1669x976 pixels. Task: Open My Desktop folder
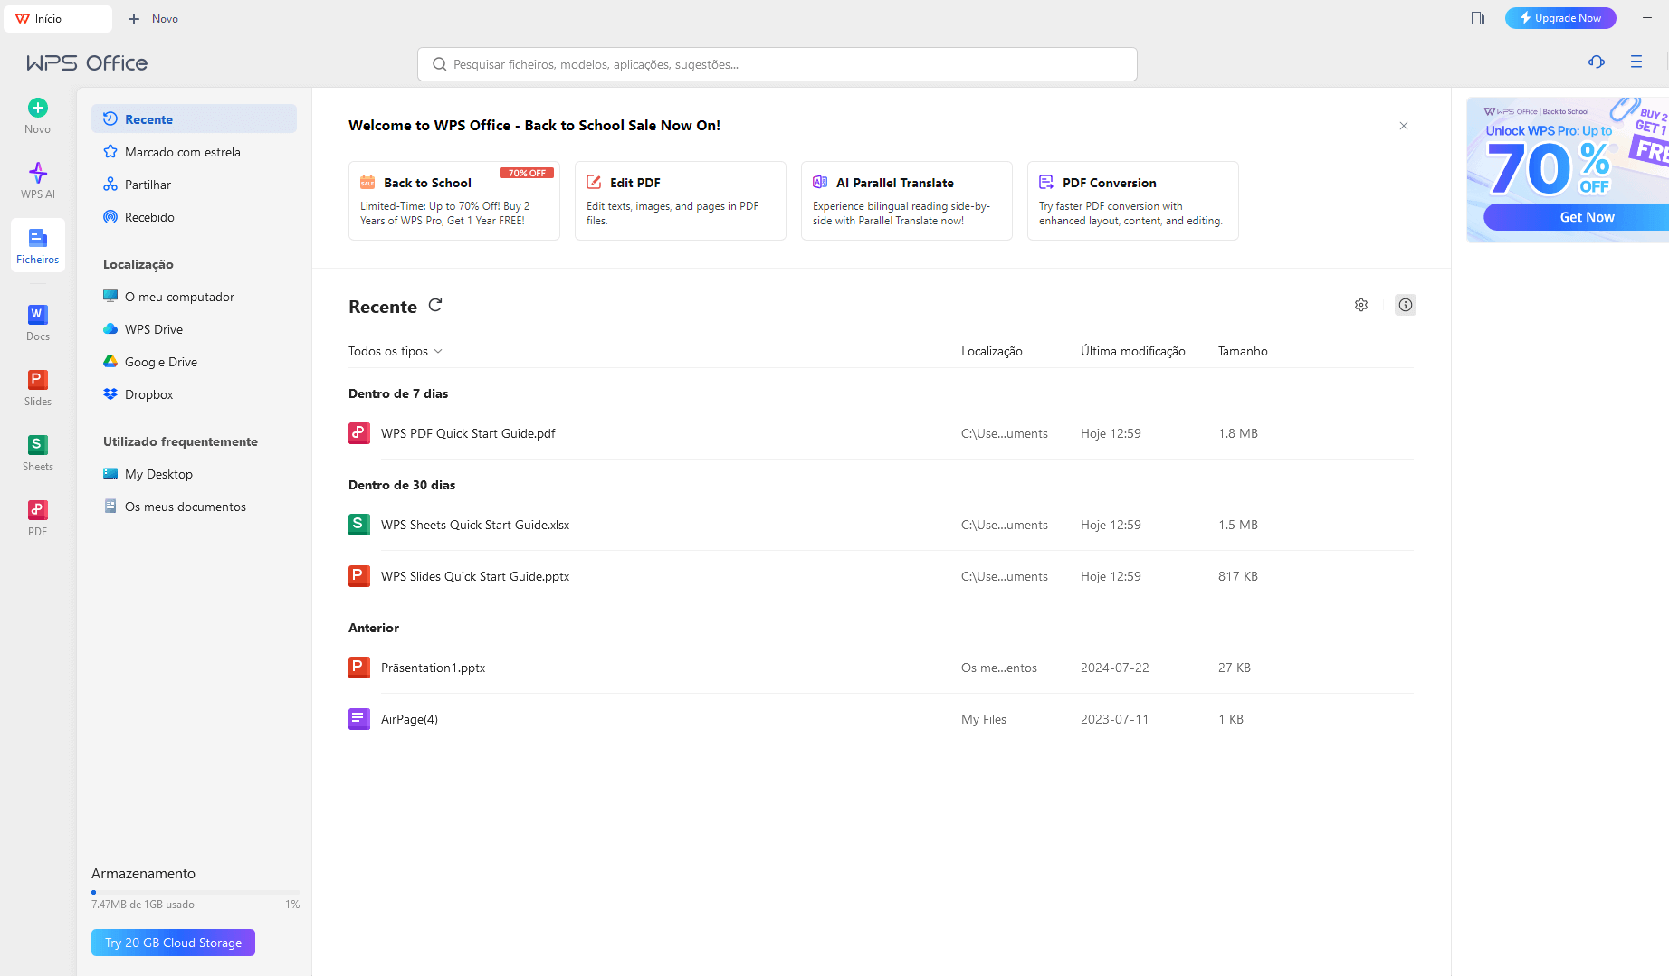[x=194, y=474]
